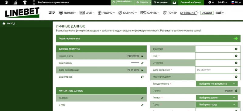Click the Пополнить button
The height and width of the screenshot is (111, 243).
[161, 2]
